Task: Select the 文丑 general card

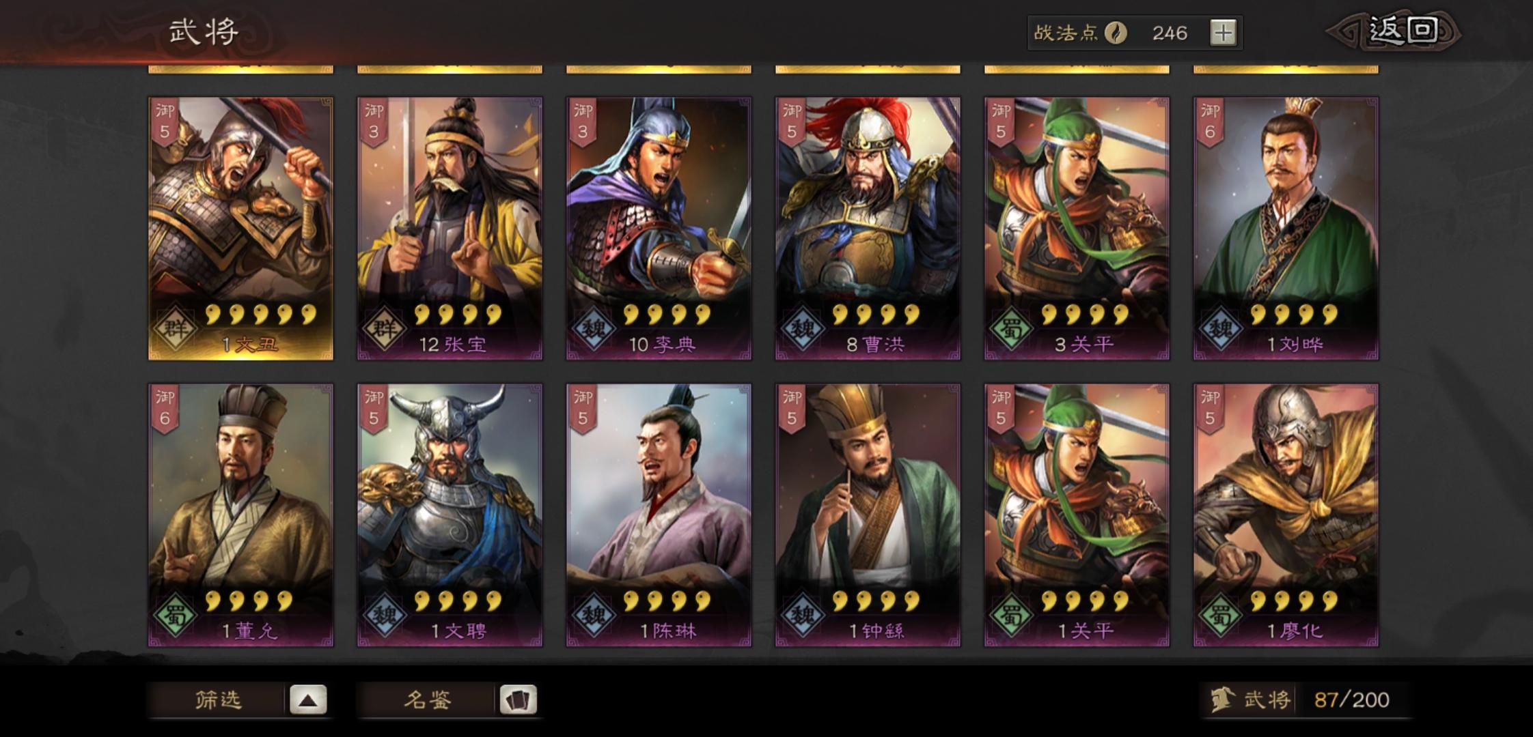Action: 241,229
